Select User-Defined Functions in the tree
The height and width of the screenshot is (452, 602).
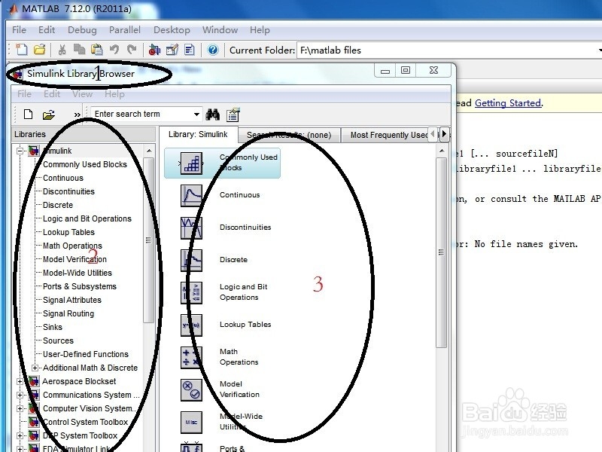pos(86,354)
